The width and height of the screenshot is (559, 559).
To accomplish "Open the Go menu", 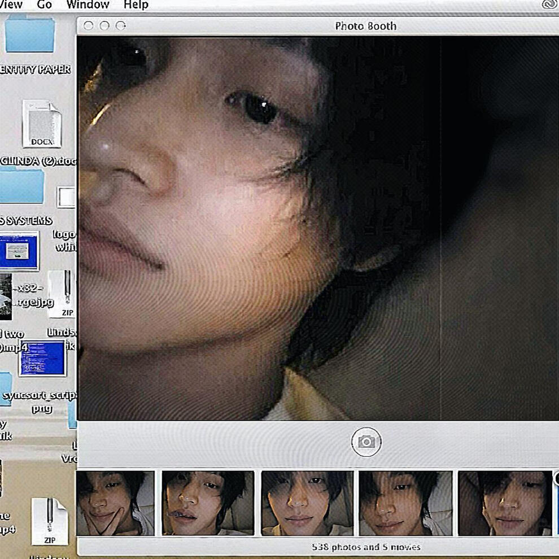I will tap(45, 5).
